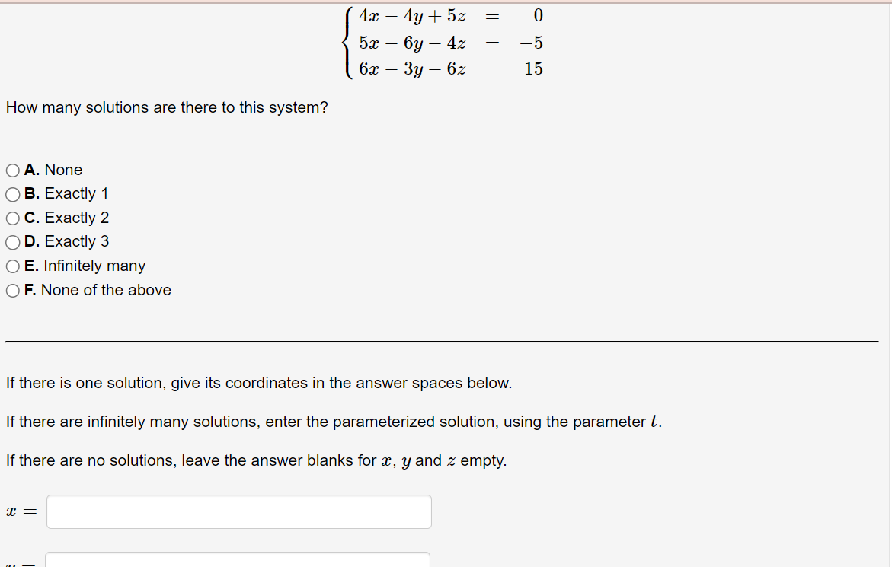892x567 pixels.
Task: Click the label text next to option A
Action: (x=65, y=170)
